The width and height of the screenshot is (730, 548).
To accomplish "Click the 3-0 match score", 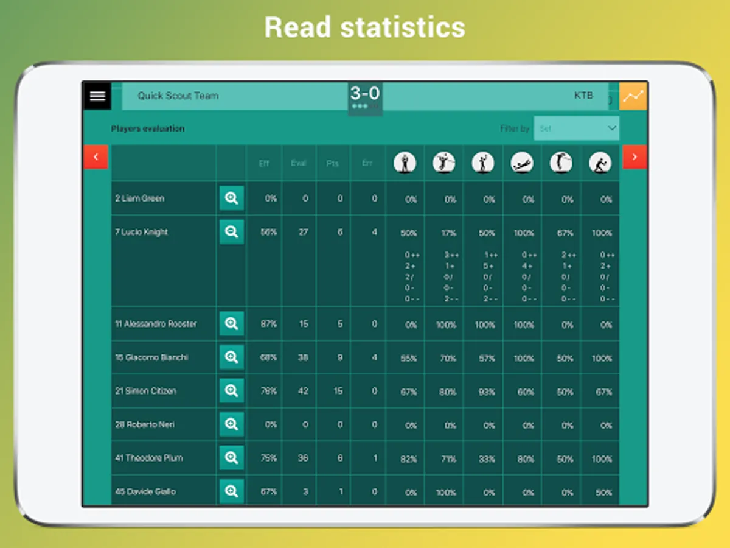I will pos(365,93).
